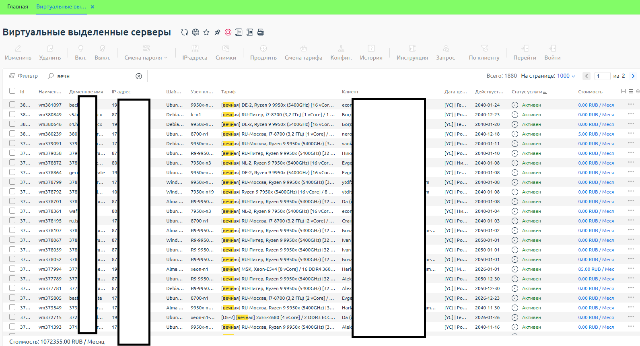Clear the search field with X icon
Image resolution: width=640 pixels, height=346 pixels.
[139, 76]
